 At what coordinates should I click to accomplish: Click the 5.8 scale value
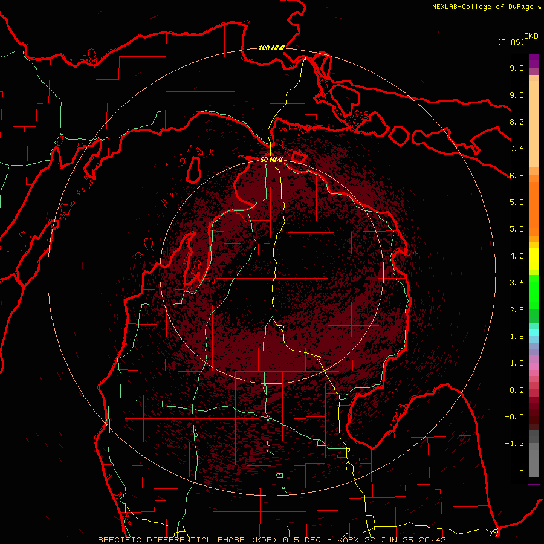point(517,202)
